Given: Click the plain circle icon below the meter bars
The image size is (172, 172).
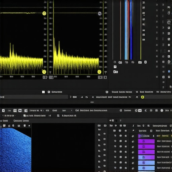Looking at the screenshot, I should 115,62.
